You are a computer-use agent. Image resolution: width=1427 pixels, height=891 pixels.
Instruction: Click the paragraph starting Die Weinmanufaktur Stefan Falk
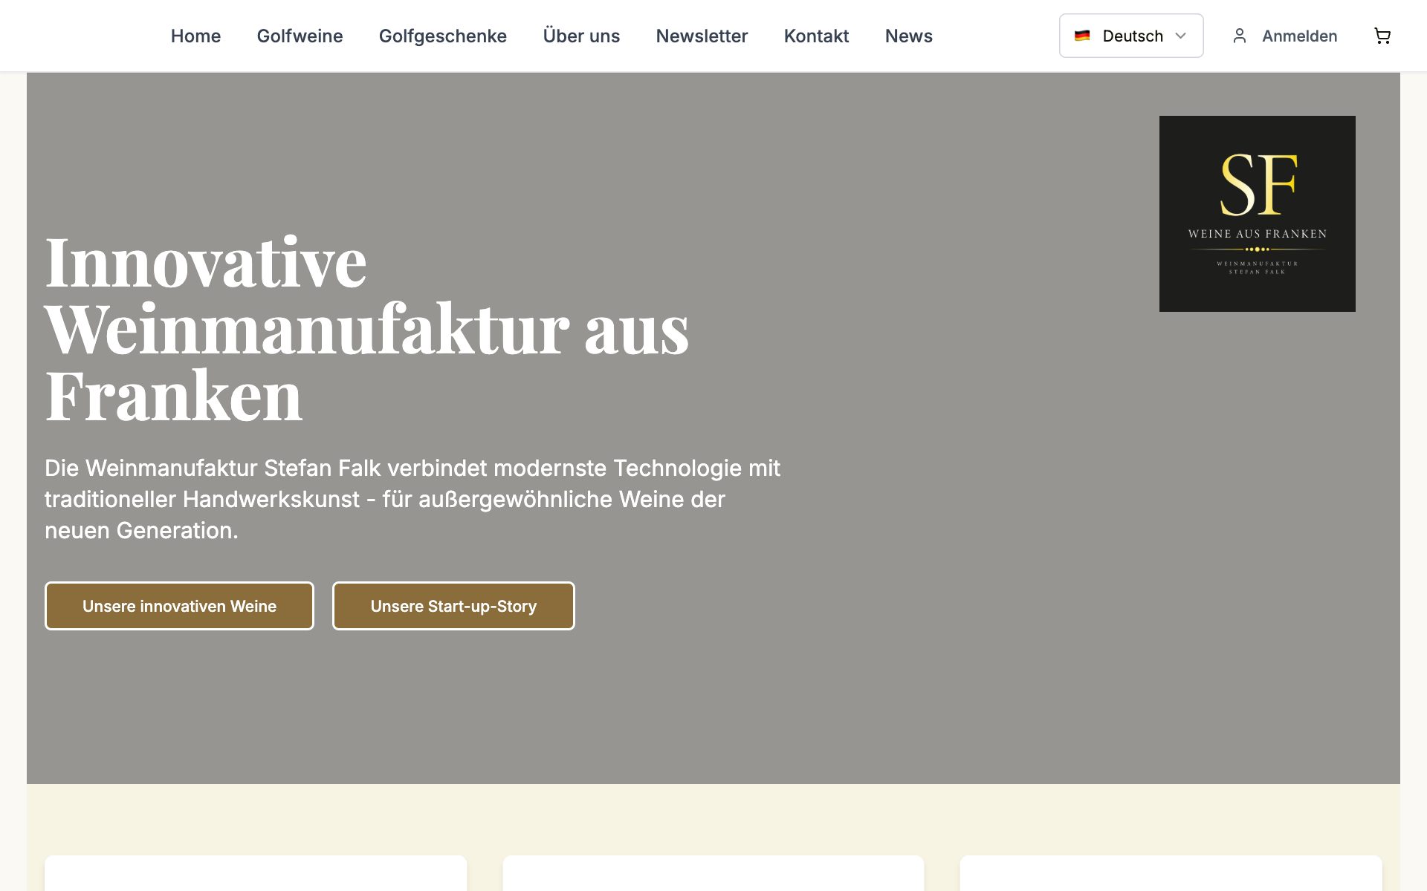pos(412,499)
